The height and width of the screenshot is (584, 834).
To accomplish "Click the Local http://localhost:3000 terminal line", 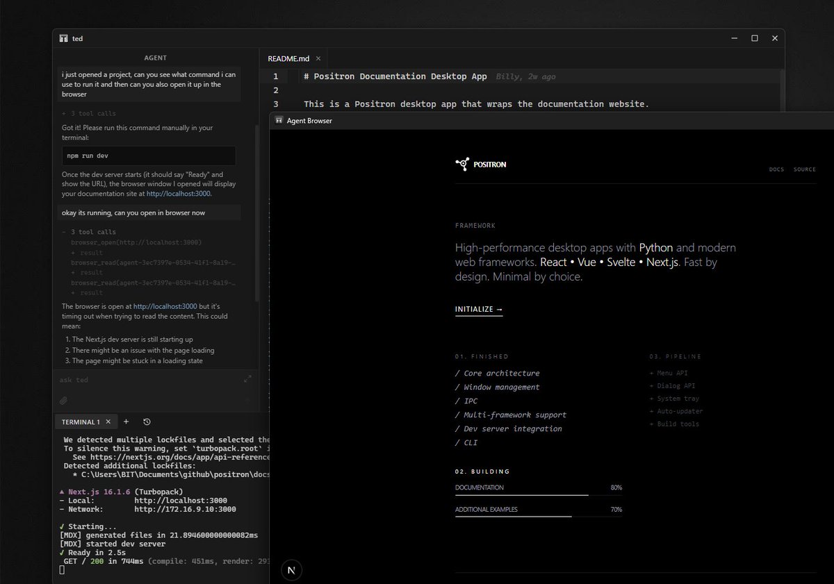I will pos(143,500).
